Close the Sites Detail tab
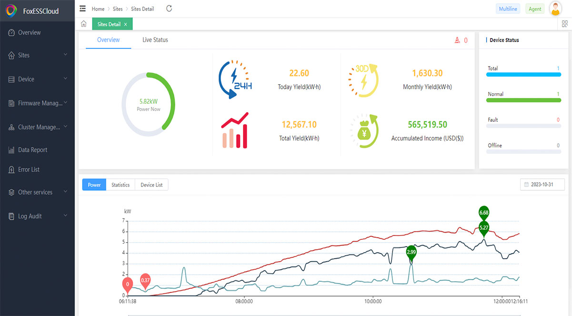Screen dimensions: 572x316 [x=126, y=24]
